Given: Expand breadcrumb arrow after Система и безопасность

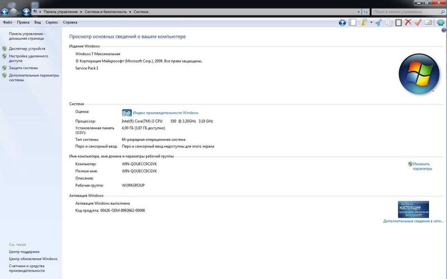Looking at the screenshot, I should click(x=130, y=12).
